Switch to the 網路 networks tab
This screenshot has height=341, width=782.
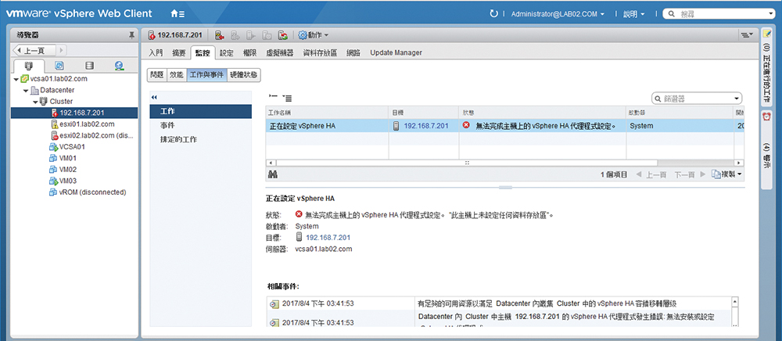coord(353,52)
